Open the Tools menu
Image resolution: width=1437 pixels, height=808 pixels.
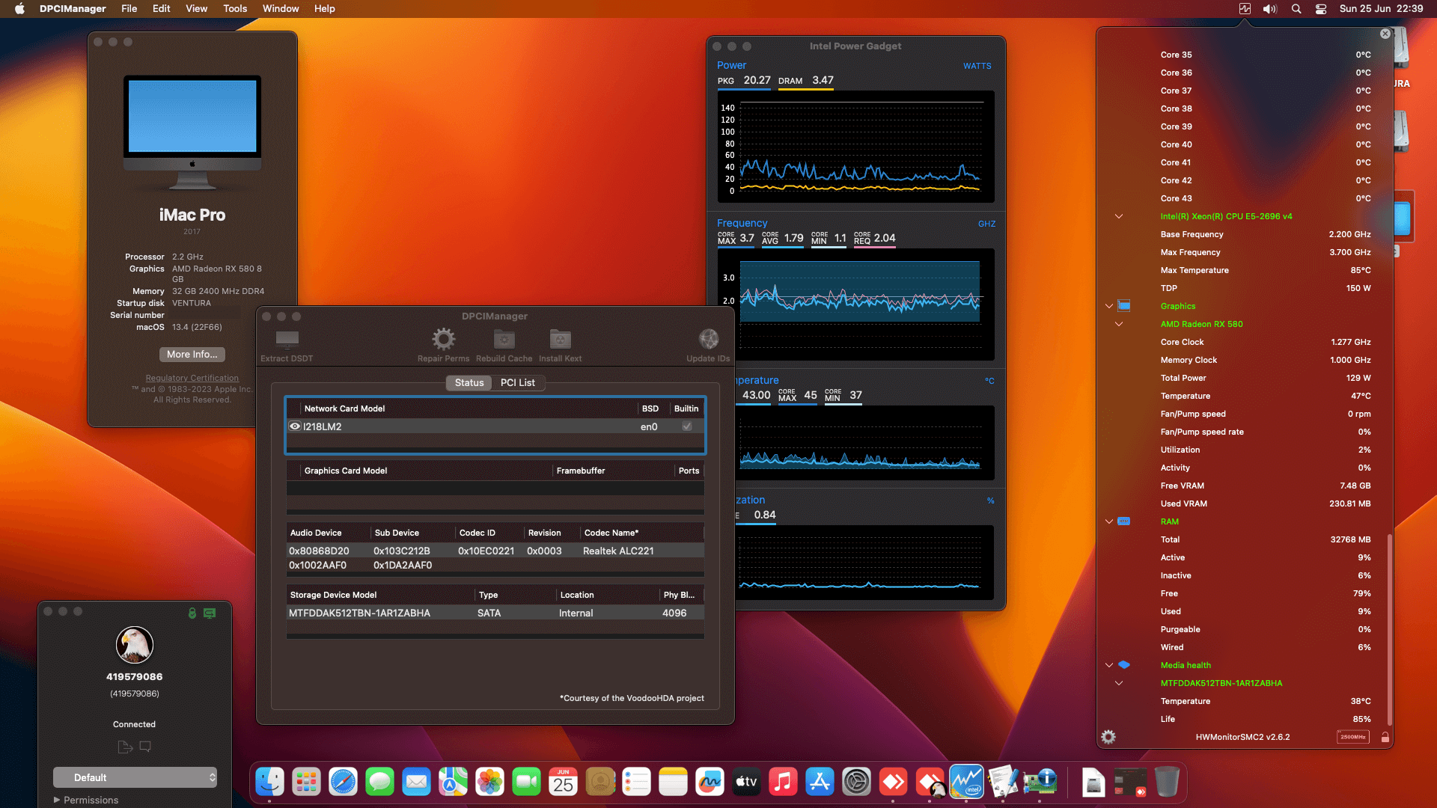(234, 8)
